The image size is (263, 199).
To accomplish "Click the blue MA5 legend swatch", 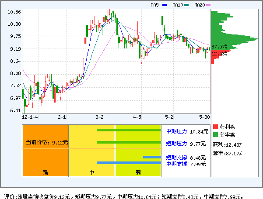I will pos(165,5).
